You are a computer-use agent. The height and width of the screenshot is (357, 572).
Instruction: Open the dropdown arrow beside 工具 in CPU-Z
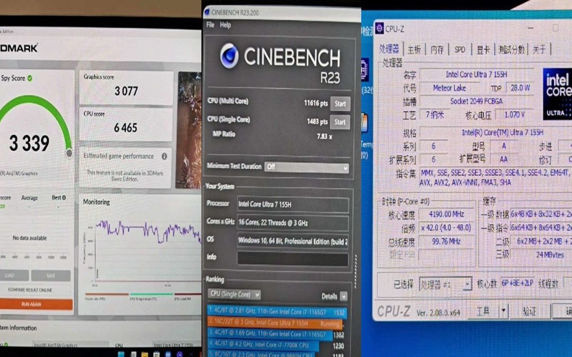click(504, 311)
